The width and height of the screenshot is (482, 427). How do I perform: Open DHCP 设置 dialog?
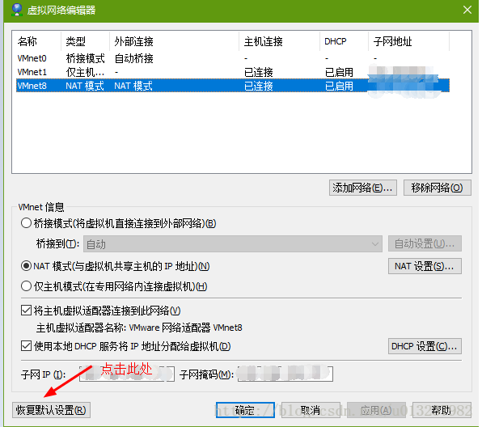[x=425, y=346]
